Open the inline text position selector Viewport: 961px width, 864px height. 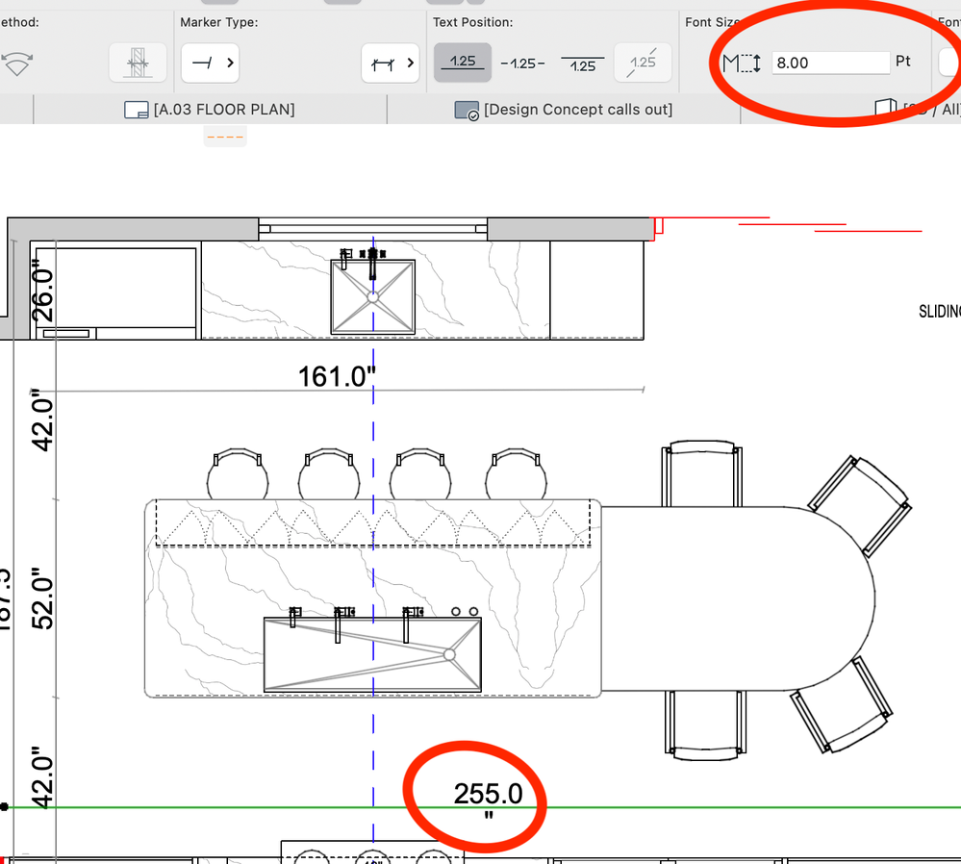tap(522, 63)
